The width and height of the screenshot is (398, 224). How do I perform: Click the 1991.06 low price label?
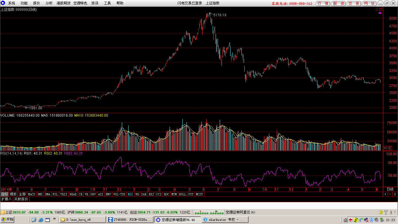(36, 108)
